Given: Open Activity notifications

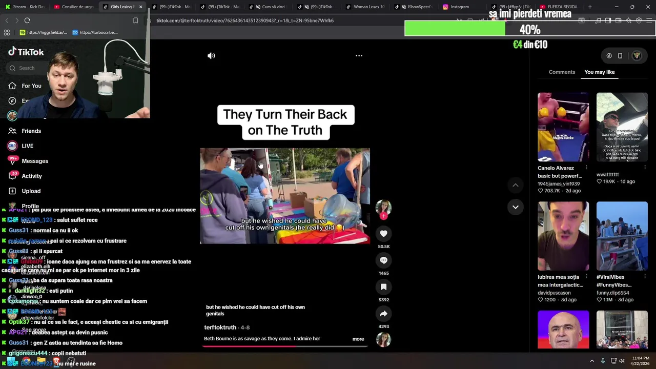Looking at the screenshot, I should pyautogui.click(x=26, y=176).
